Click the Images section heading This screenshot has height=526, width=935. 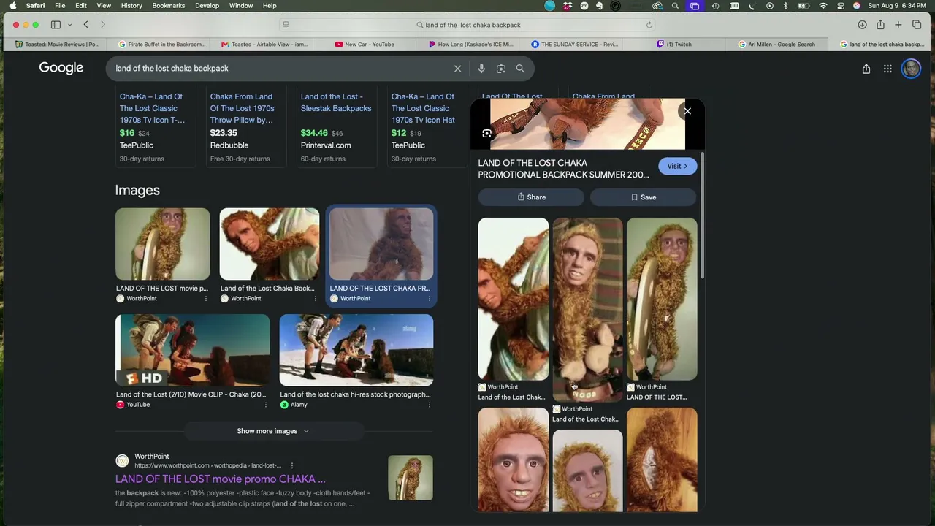click(x=137, y=190)
